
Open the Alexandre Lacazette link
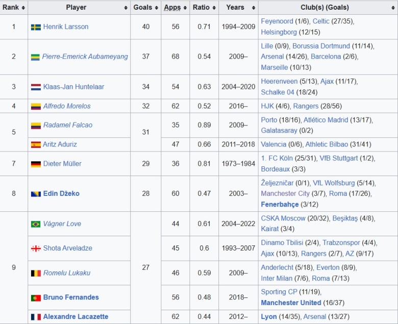(76, 317)
